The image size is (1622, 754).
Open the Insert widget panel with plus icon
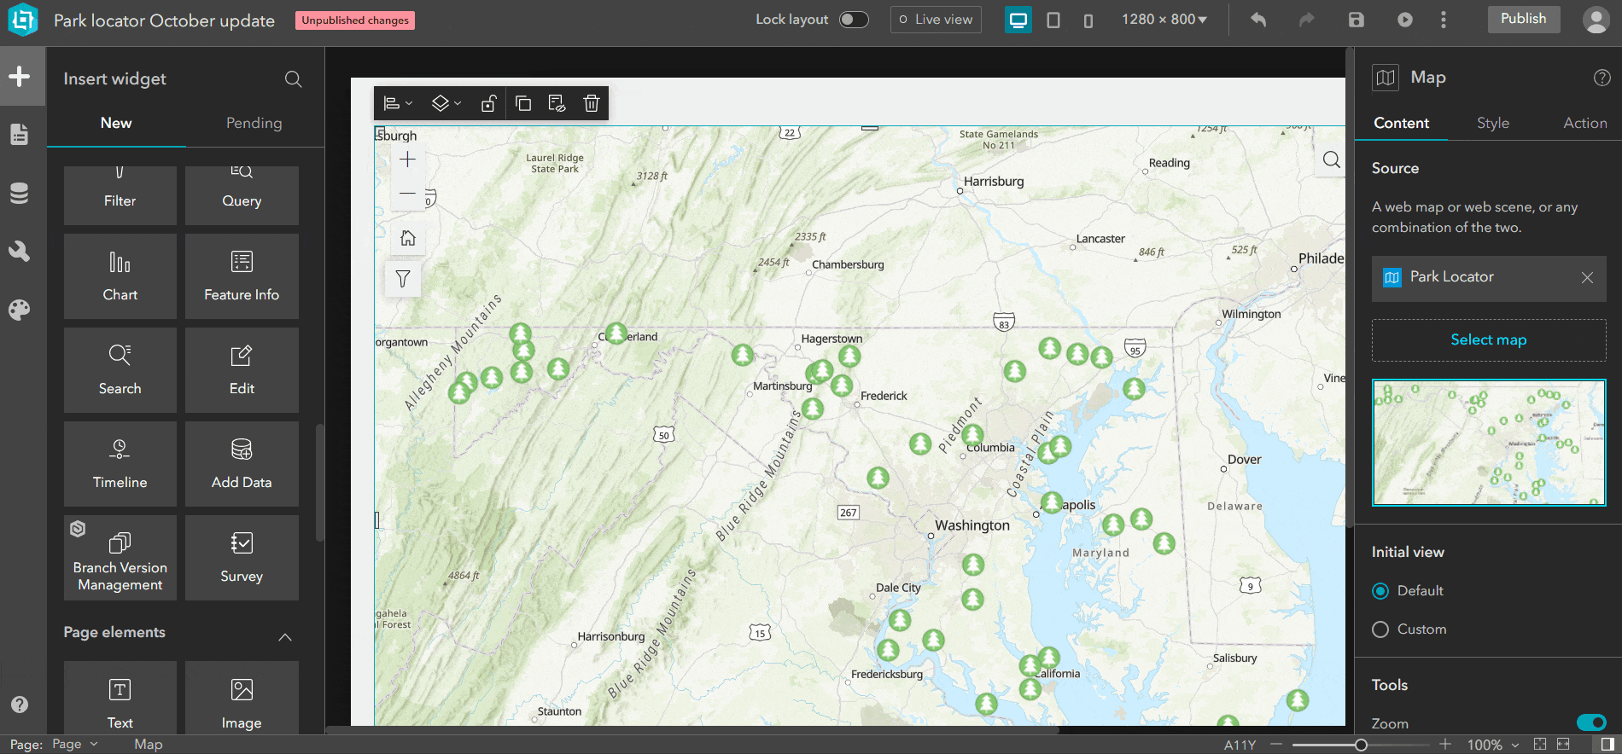click(20, 77)
